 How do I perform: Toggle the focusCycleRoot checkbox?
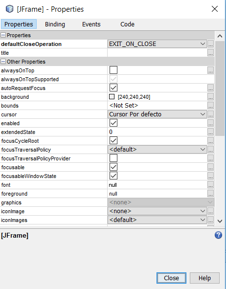113,141
